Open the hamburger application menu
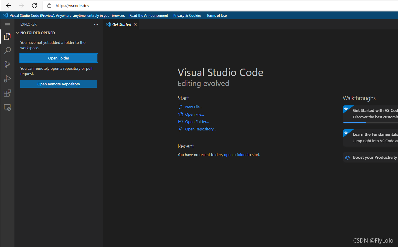Viewport: 398px width, 247px height. coord(7,24)
